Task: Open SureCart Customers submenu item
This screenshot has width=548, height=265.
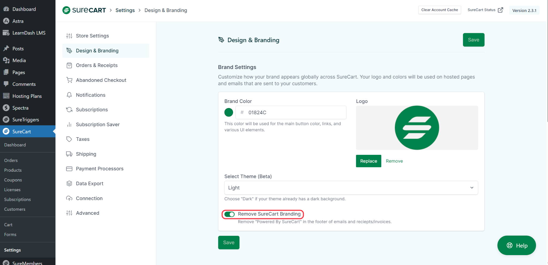Action: (x=15, y=209)
